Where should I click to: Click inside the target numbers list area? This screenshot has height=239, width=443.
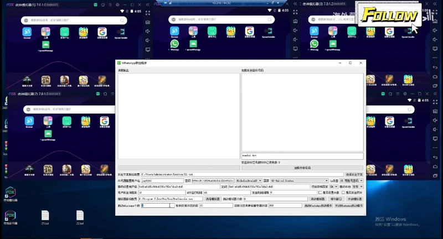point(302,112)
